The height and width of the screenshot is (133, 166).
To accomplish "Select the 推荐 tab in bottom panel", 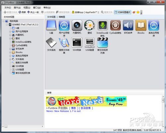I will click(49, 93).
